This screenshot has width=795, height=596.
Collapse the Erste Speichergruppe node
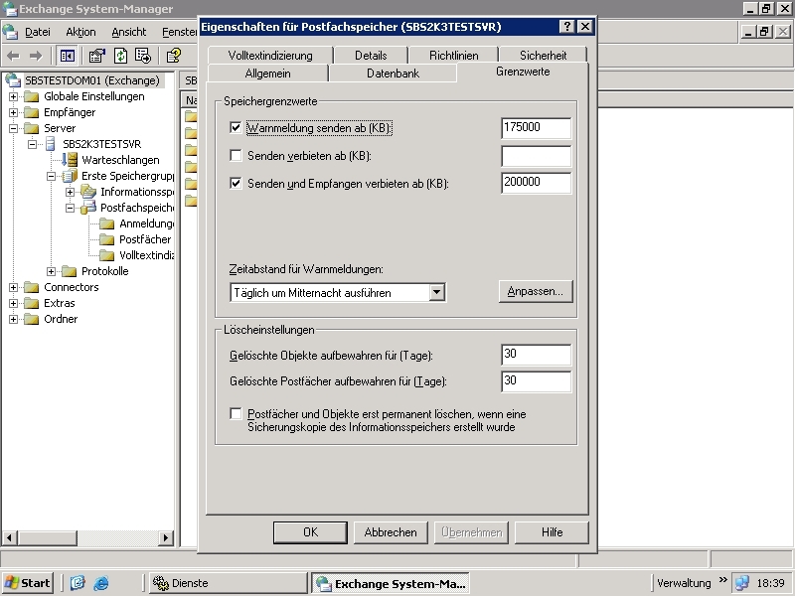point(52,176)
